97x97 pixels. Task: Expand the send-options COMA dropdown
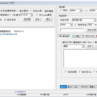66,25
